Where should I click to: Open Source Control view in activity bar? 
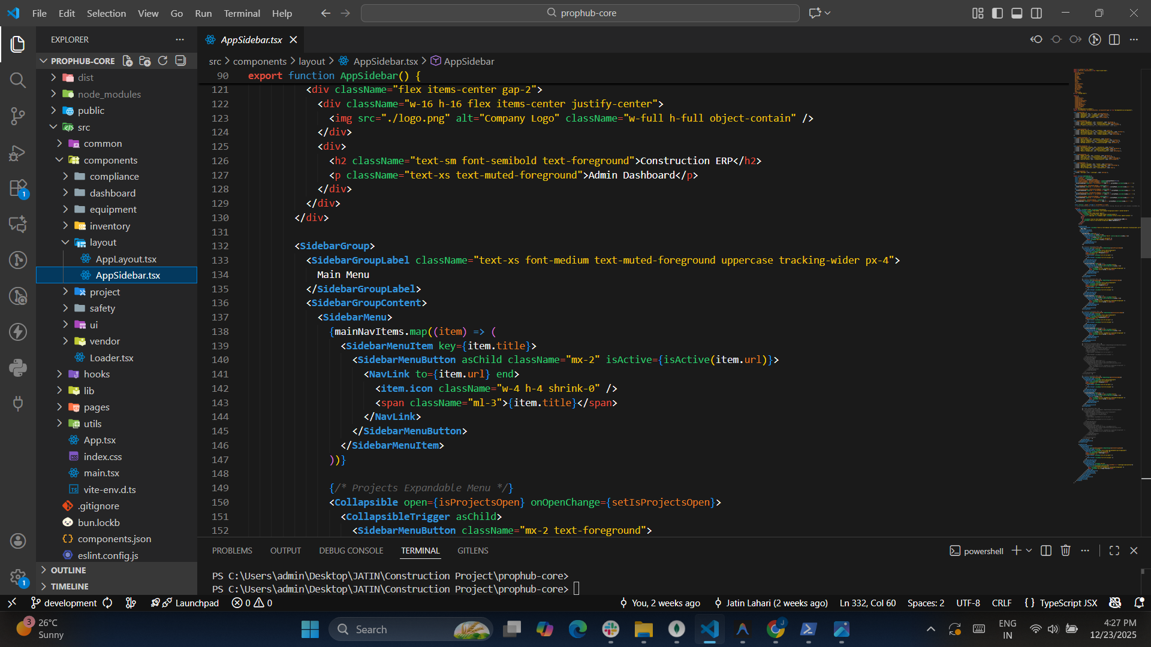[x=18, y=116]
